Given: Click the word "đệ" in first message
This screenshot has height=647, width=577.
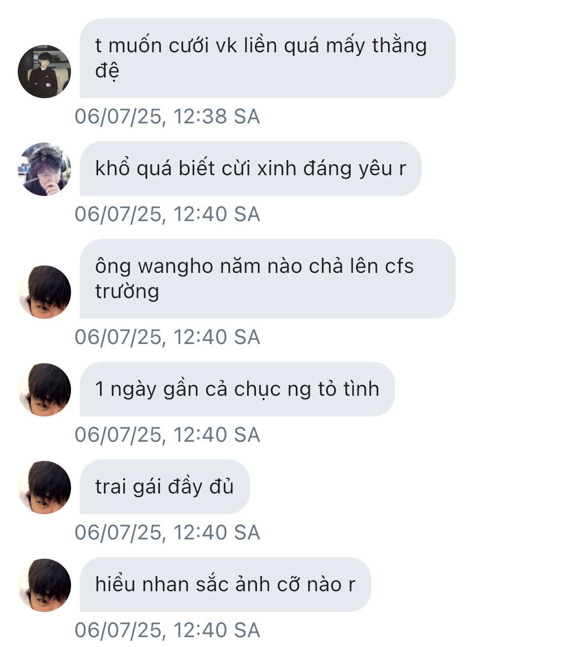Looking at the screenshot, I should (107, 72).
